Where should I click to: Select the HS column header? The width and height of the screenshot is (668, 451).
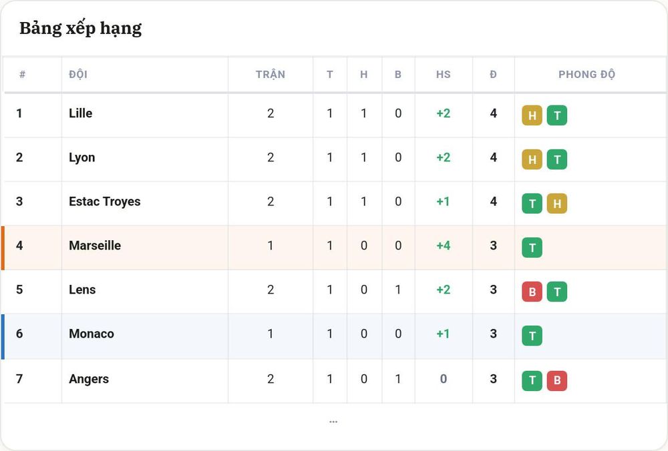pos(443,75)
